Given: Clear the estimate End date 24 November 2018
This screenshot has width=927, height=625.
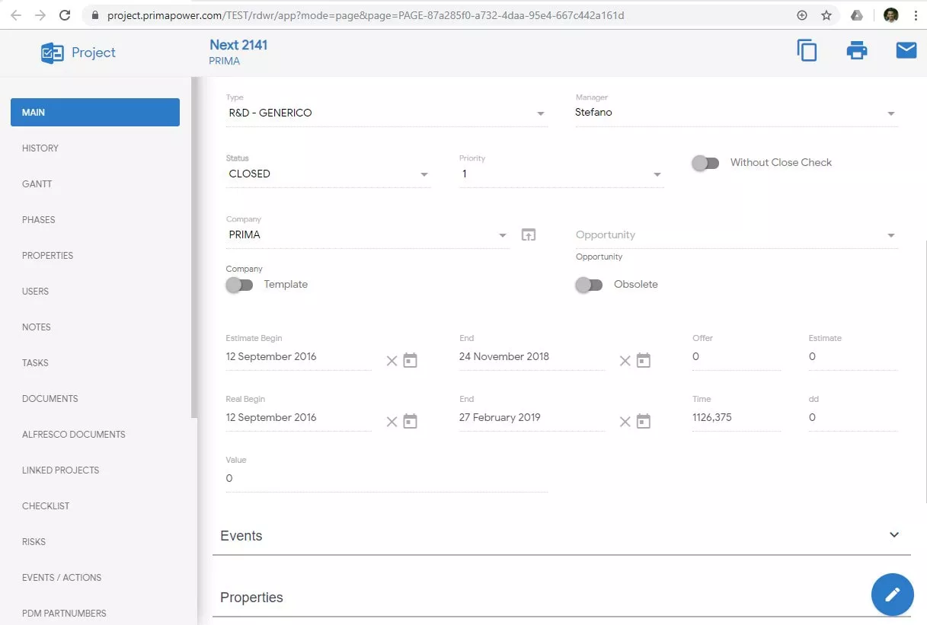Looking at the screenshot, I should coord(625,360).
